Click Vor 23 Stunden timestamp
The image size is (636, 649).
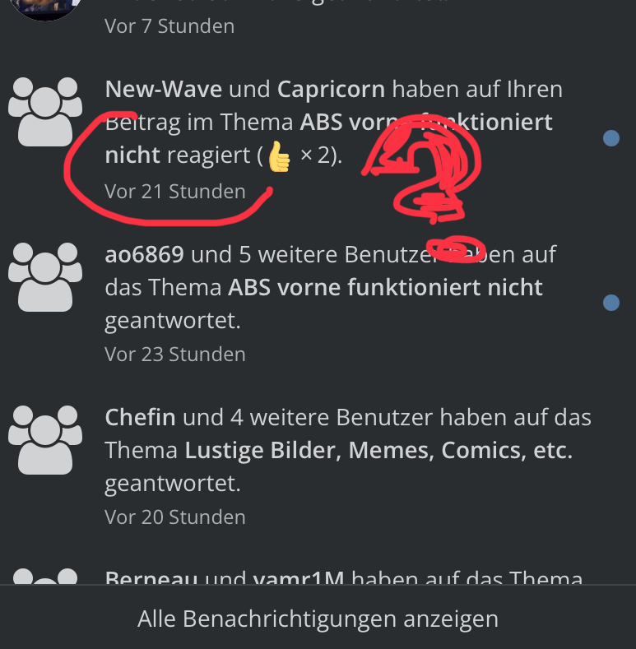[x=174, y=355]
